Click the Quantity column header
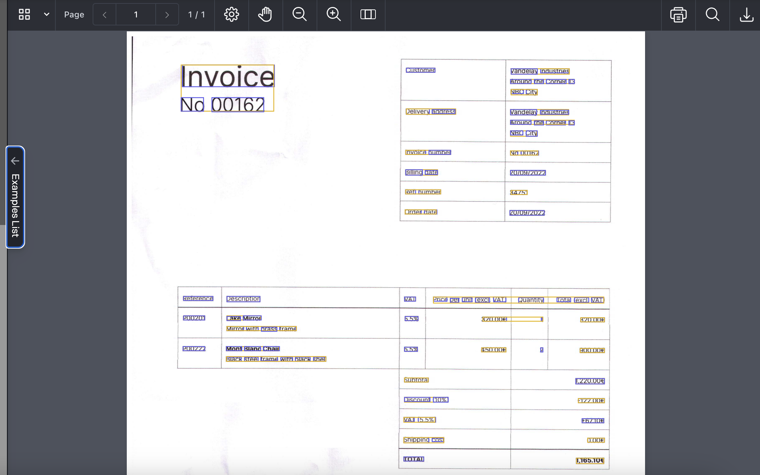The width and height of the screenshot is (760, 475). point(531,300)
